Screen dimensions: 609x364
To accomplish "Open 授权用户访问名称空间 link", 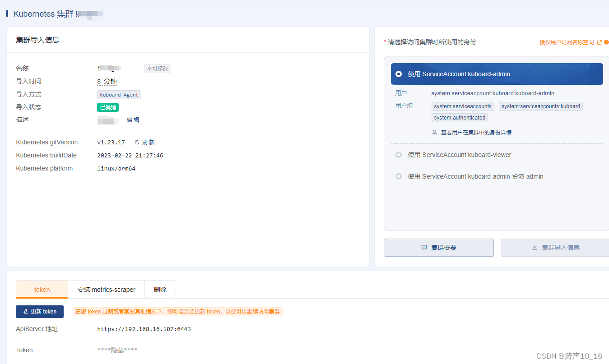I will click(567, 42).
